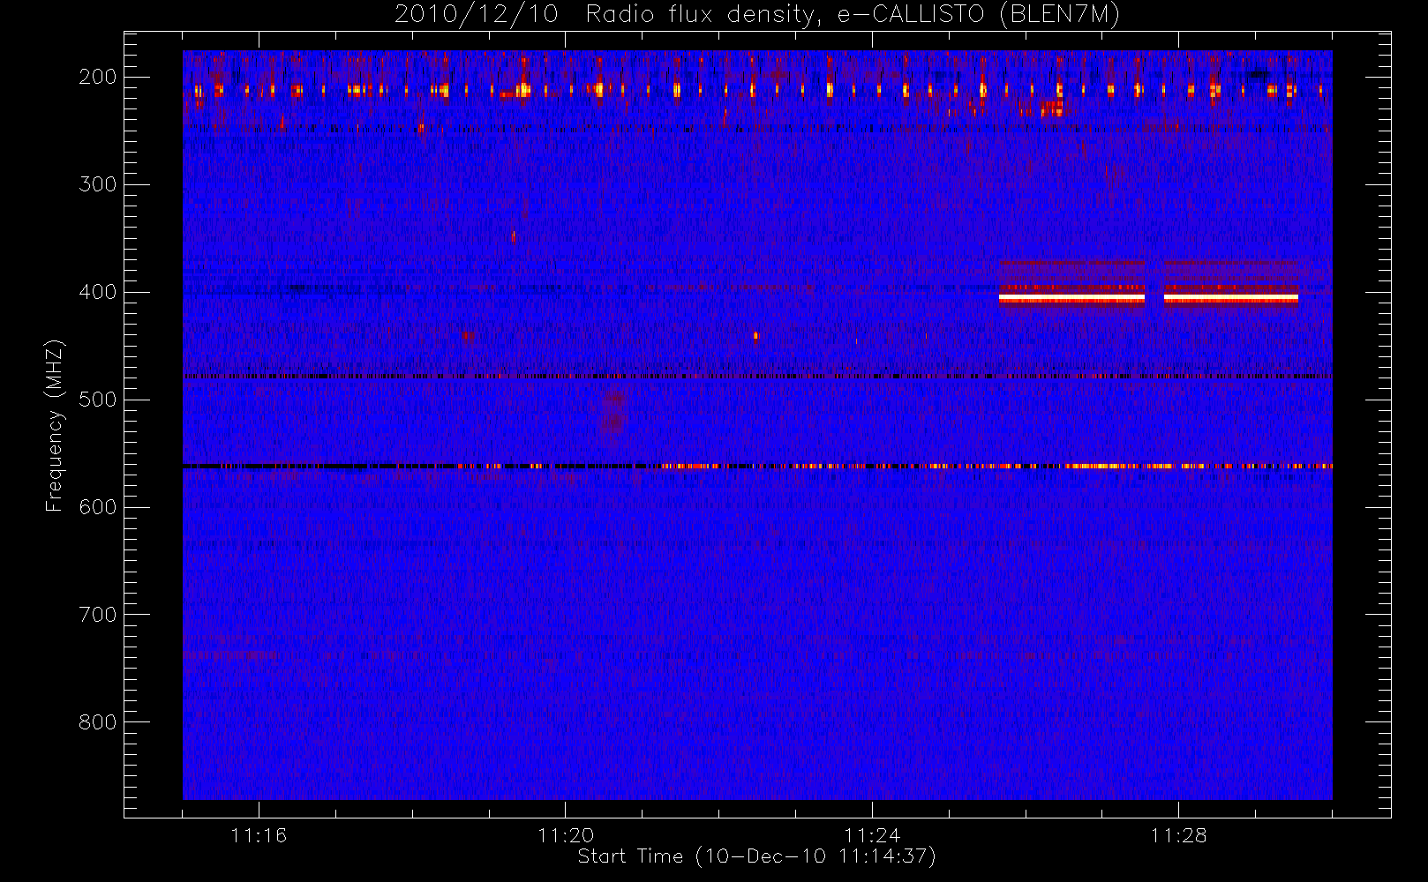Click the 'Frequency (MHz)' axis label
Image resolution: width=1428 pixels, height=882 pixels.
pos(55,425)
